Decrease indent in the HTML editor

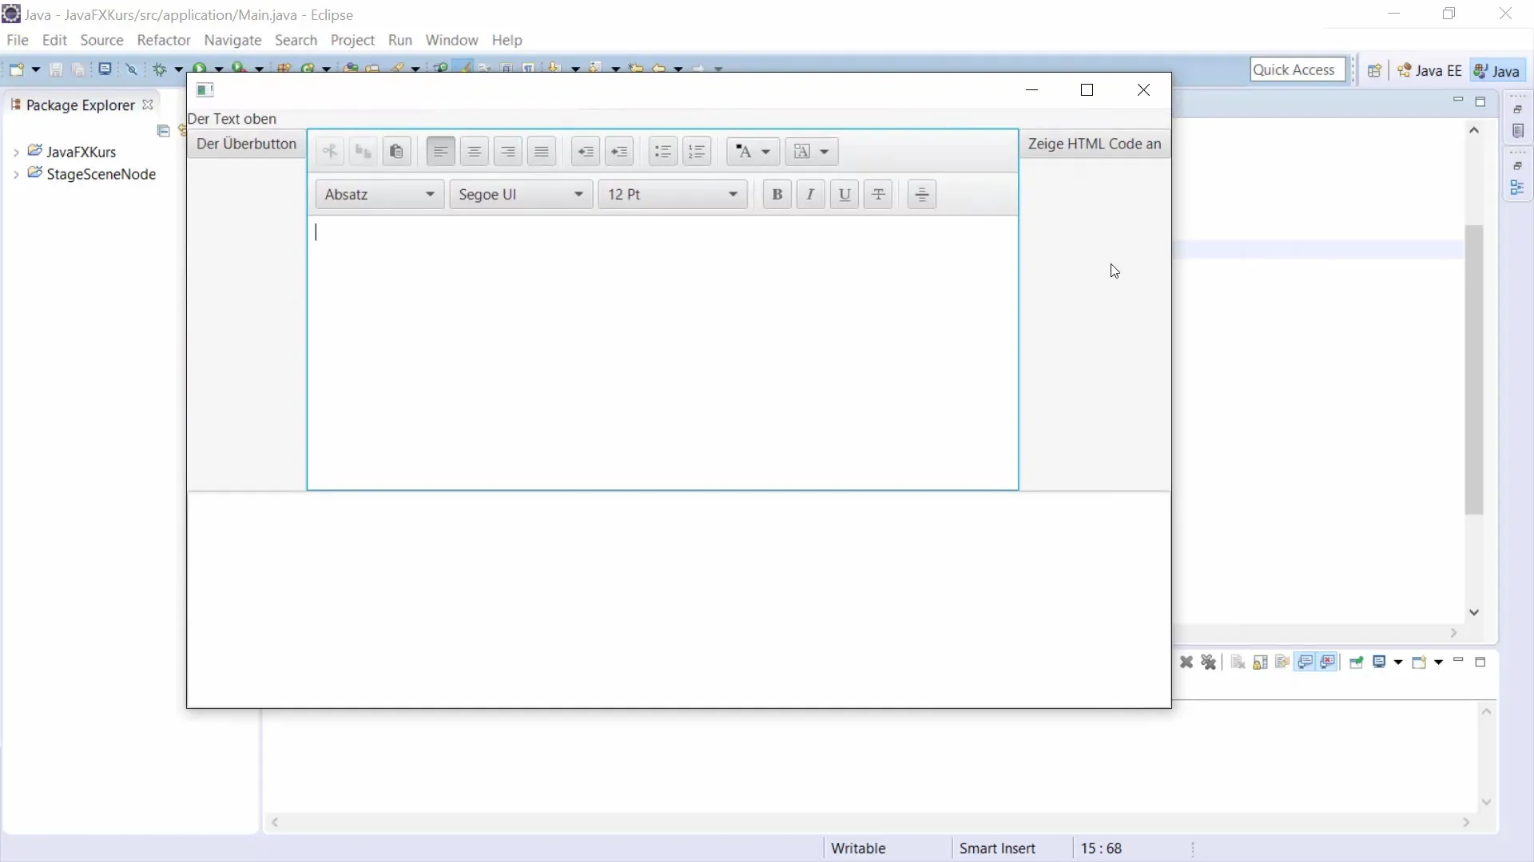(586, 152)
